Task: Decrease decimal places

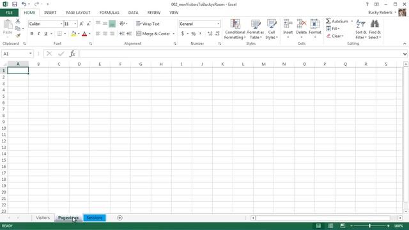Action: pos(217,34)
